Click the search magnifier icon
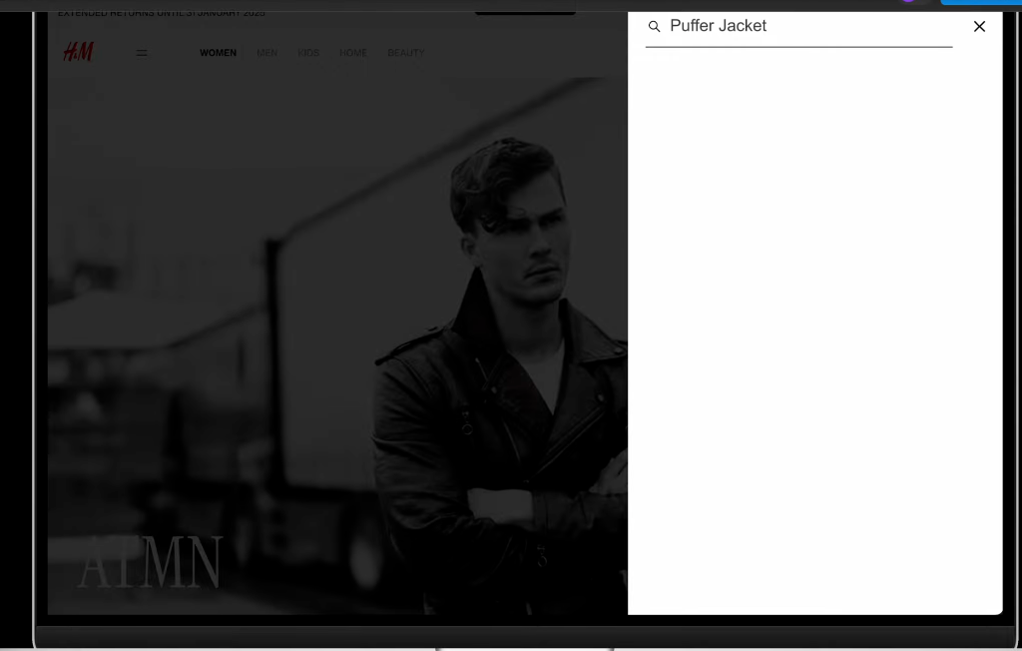The image size is (1022, 651). (654, 26)
